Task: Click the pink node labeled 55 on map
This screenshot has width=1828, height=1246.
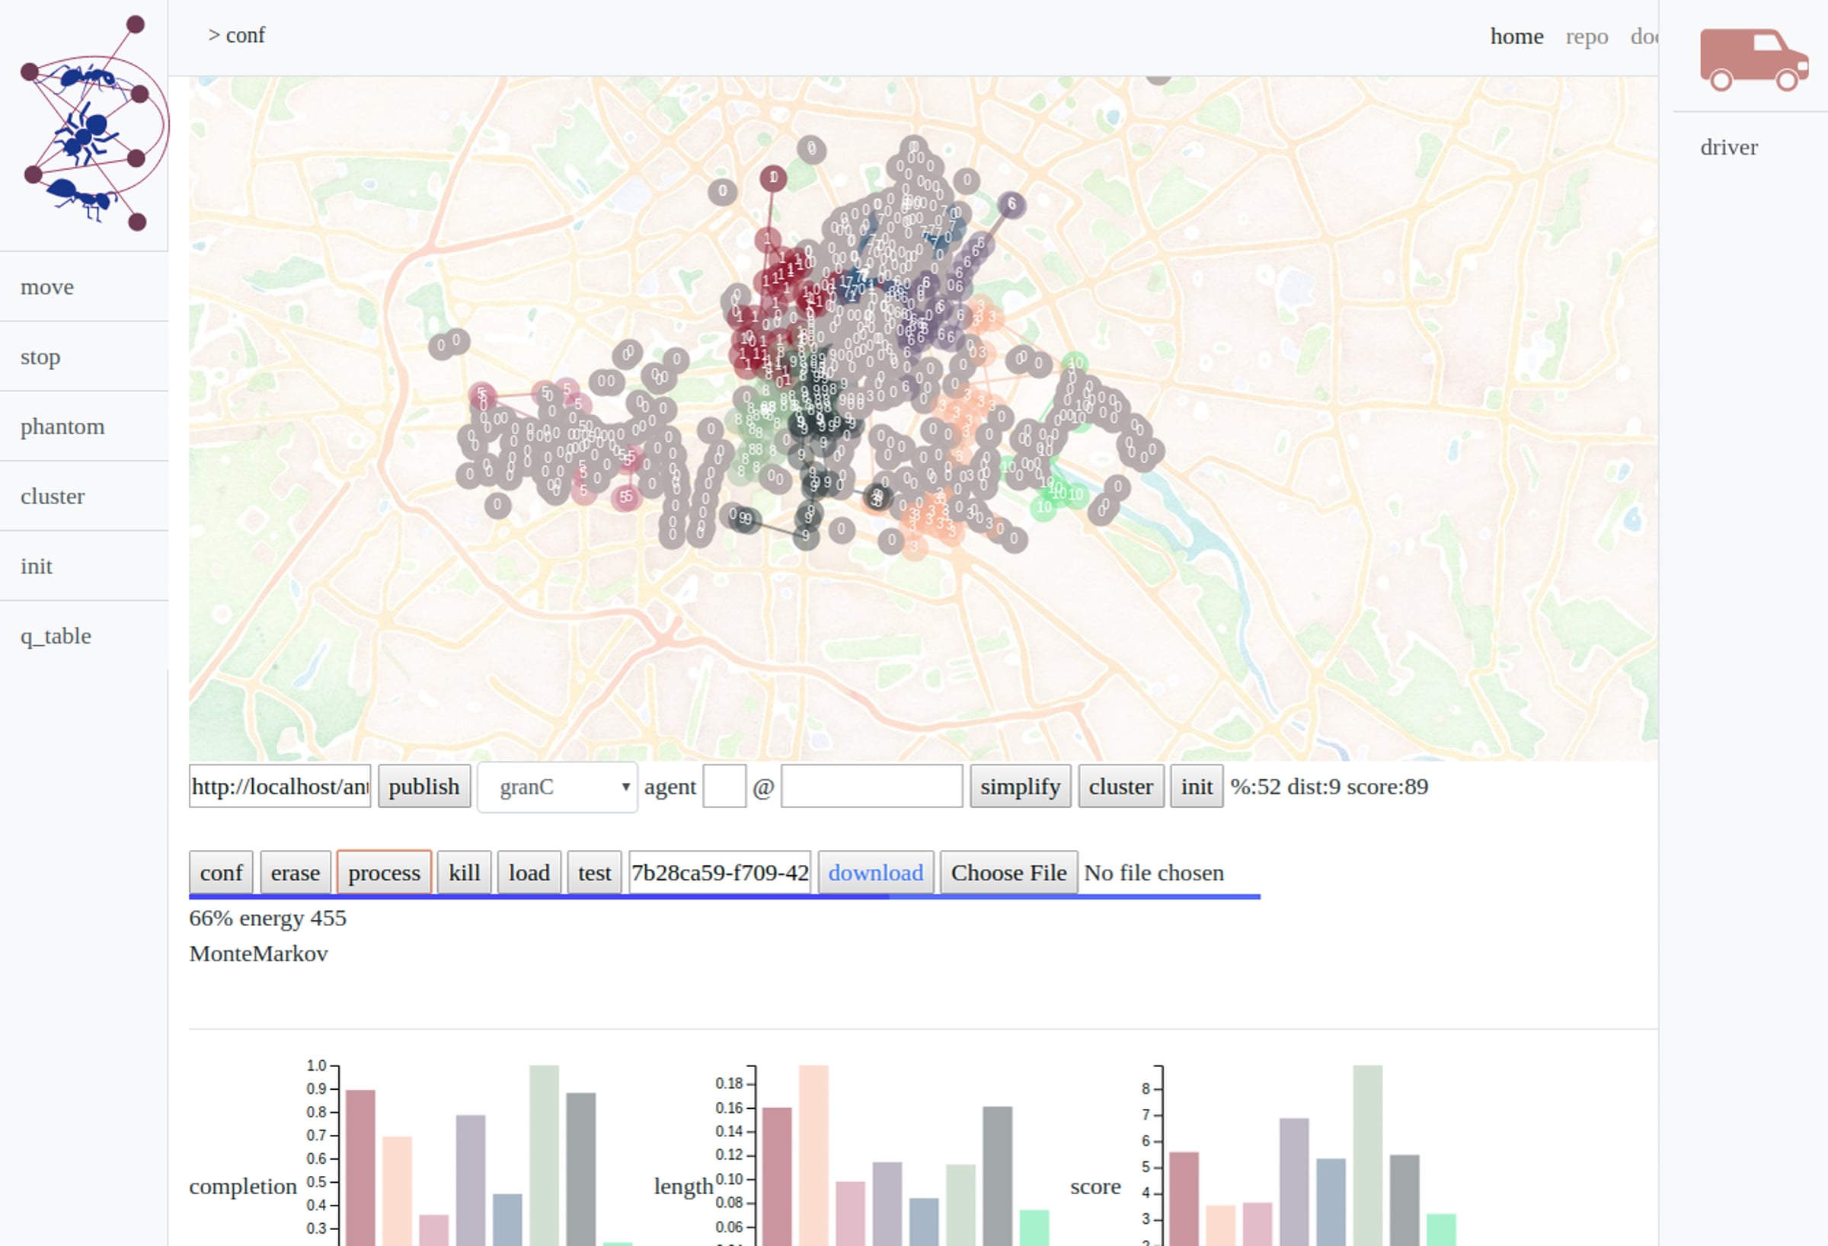Action: tap(625, 497)
